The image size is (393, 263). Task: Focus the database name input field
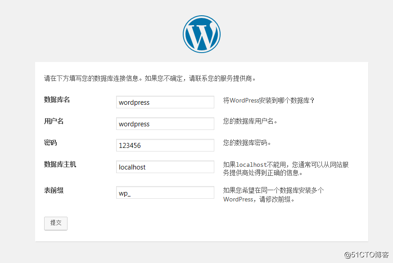click(165, 102)
